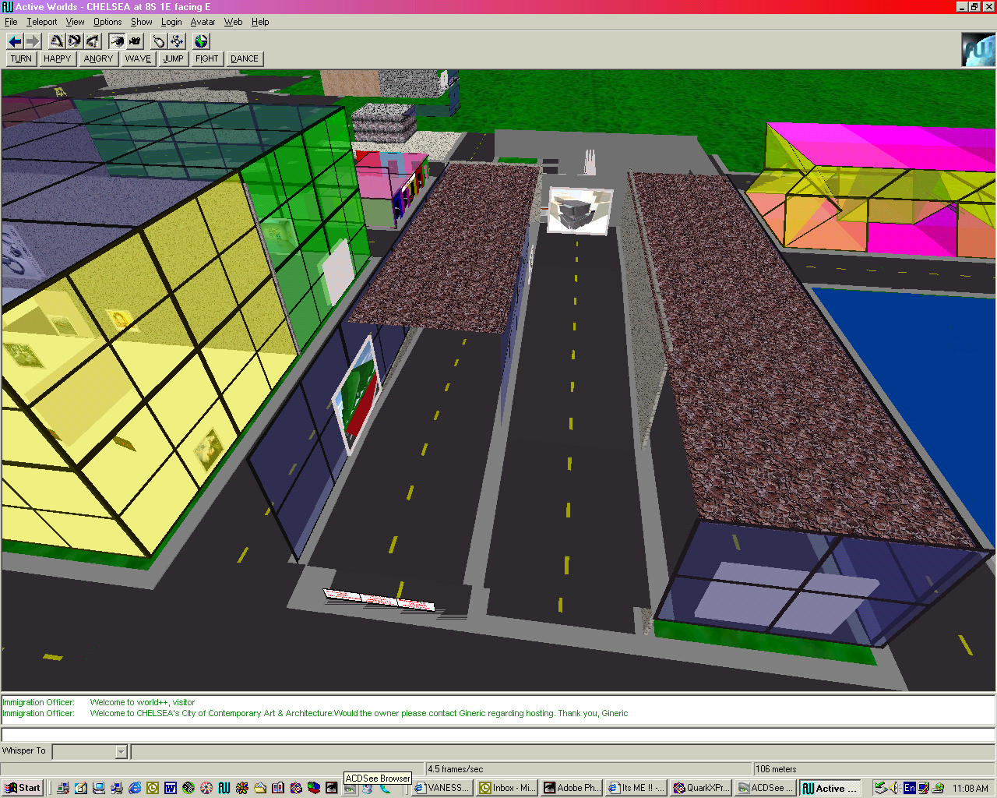Click the Internet Explorer quick launch icon

pos(135,788)
